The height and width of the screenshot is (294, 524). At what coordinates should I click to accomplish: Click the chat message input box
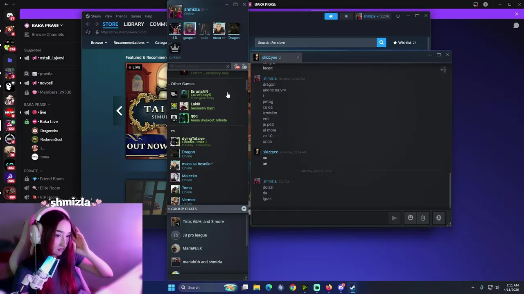pos(319,218)
